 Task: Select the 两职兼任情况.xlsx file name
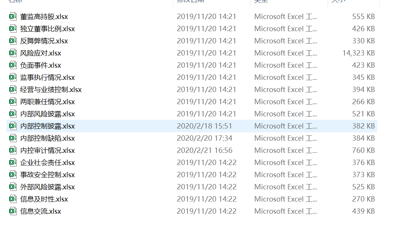(x=47, y=102)
